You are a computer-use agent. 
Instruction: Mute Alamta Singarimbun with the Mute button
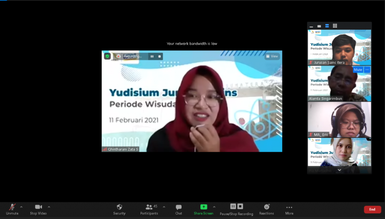[x=358, y=70]
